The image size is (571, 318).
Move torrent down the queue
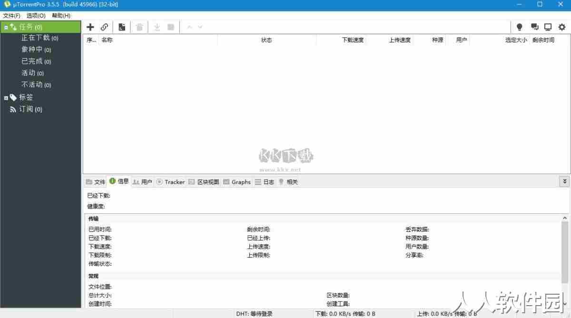200,27
